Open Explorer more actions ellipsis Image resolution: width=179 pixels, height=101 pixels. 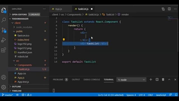44,9
